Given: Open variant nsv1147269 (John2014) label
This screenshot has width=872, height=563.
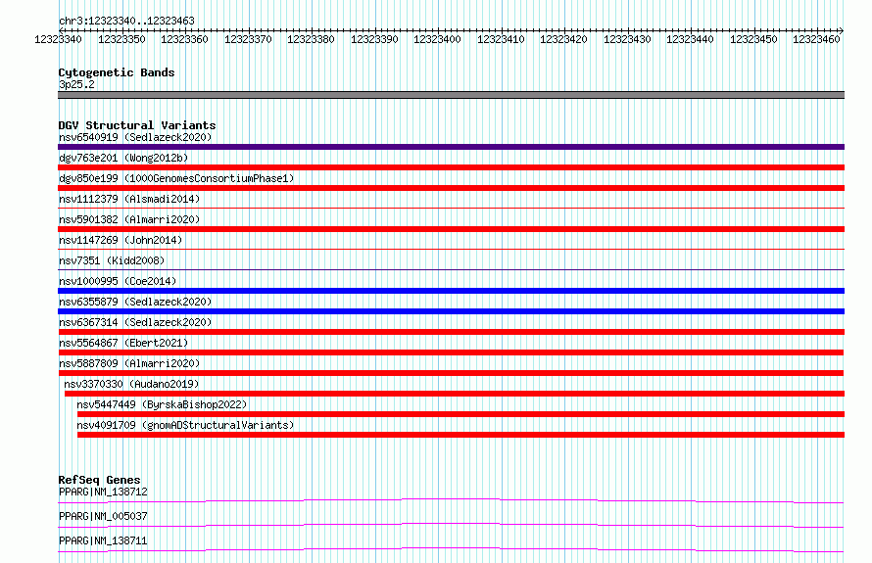Looking at the screenshot, I should [x=121, y=240].
